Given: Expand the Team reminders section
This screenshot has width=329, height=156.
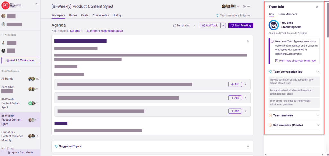Looking at the screenshot, I should 318,115.
